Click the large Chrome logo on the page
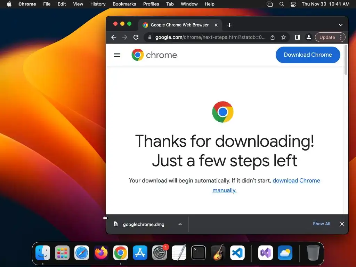This screenshot has height=267, width=356. 223,112
